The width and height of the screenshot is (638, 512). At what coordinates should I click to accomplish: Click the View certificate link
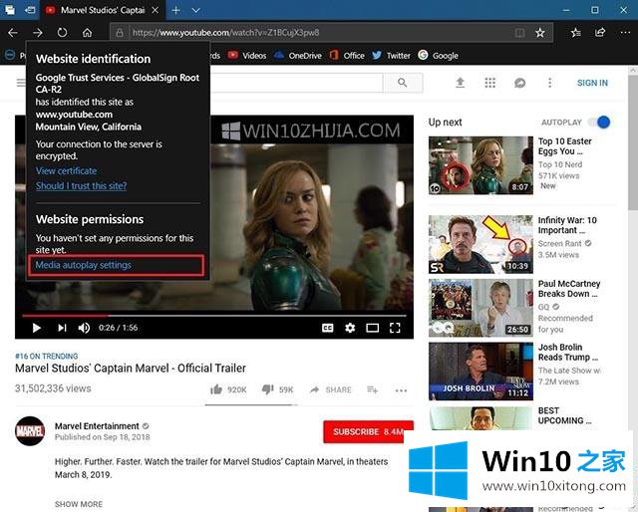pyautogui.click(x=67, y=170)
